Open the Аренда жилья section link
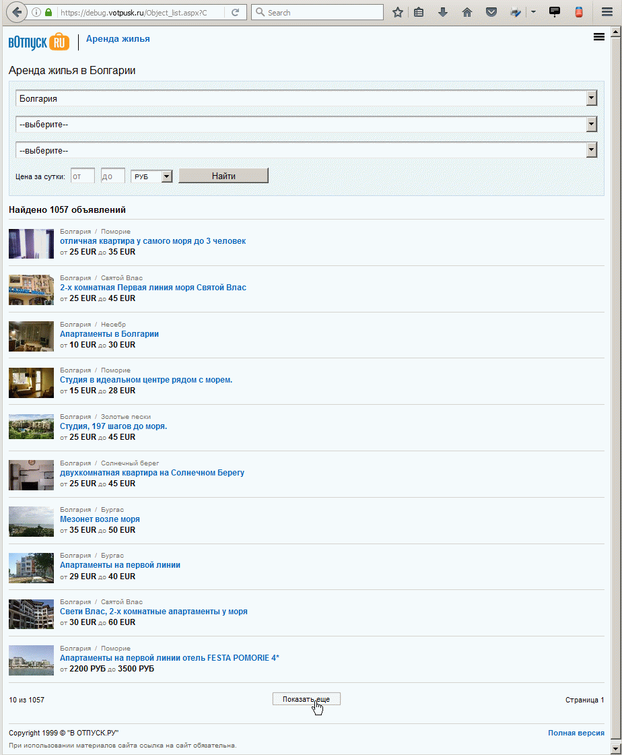The width and height of the screenshot is (622, 755). [x=118, y=39]
